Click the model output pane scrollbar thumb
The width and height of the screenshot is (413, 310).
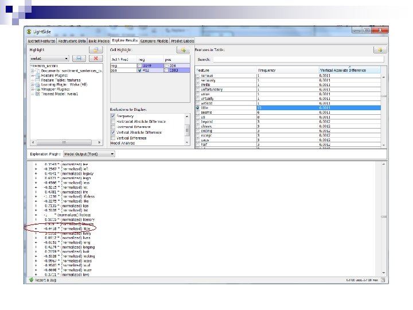(x=384, y=216)
